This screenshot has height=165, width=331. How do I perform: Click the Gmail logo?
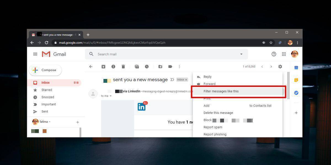pyautogui.click(x=54, y=54)
